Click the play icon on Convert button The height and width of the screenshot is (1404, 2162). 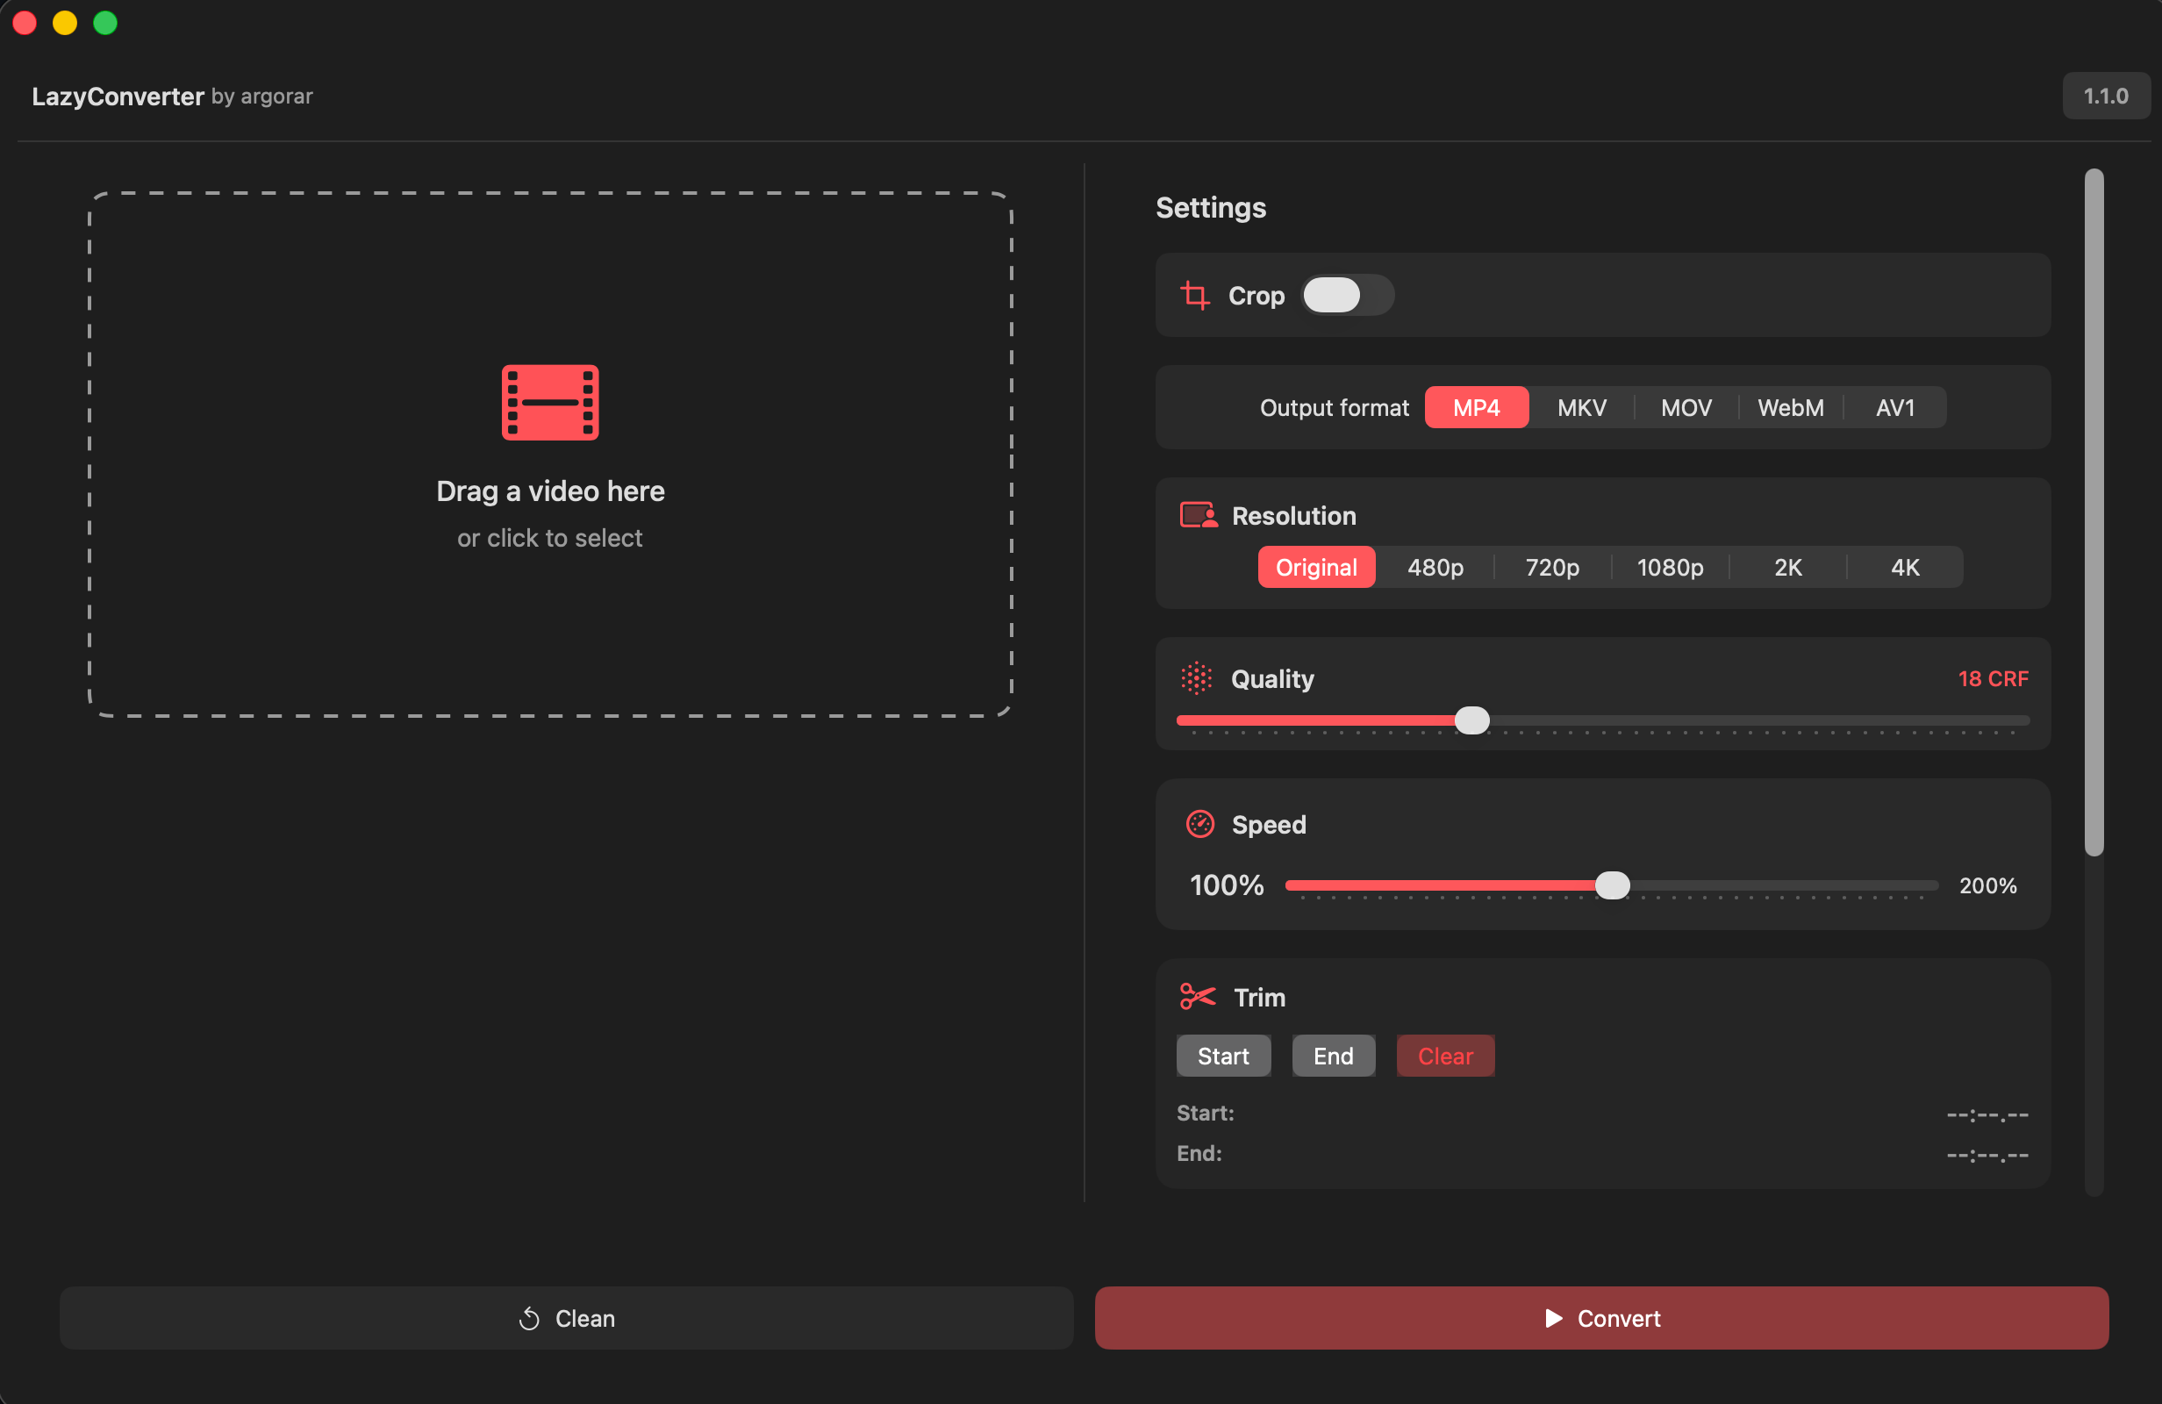click(x=1553, y=1318)
